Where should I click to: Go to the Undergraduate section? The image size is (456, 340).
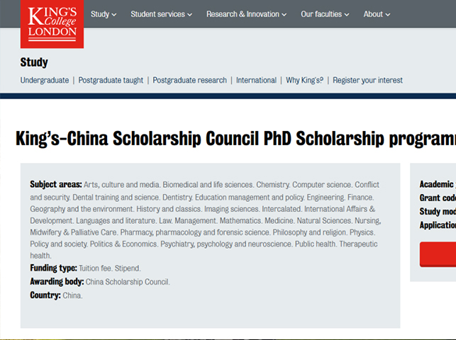pyautogui.click(x=45, y=80)
